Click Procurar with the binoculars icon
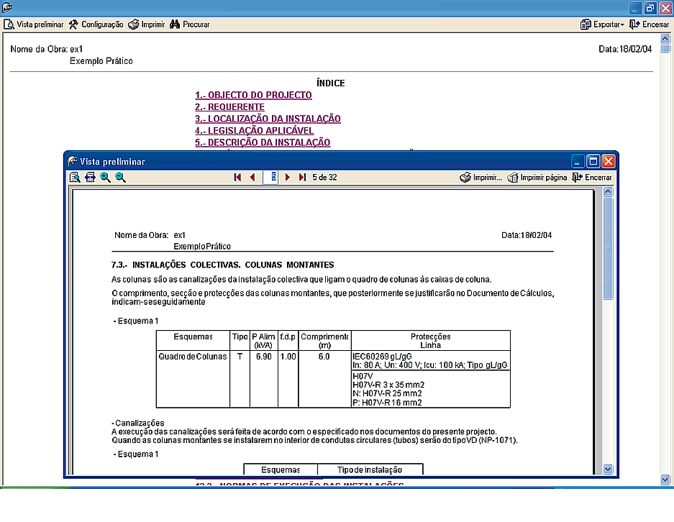This screenshot has width=674, height=522. tap(190, 24)
